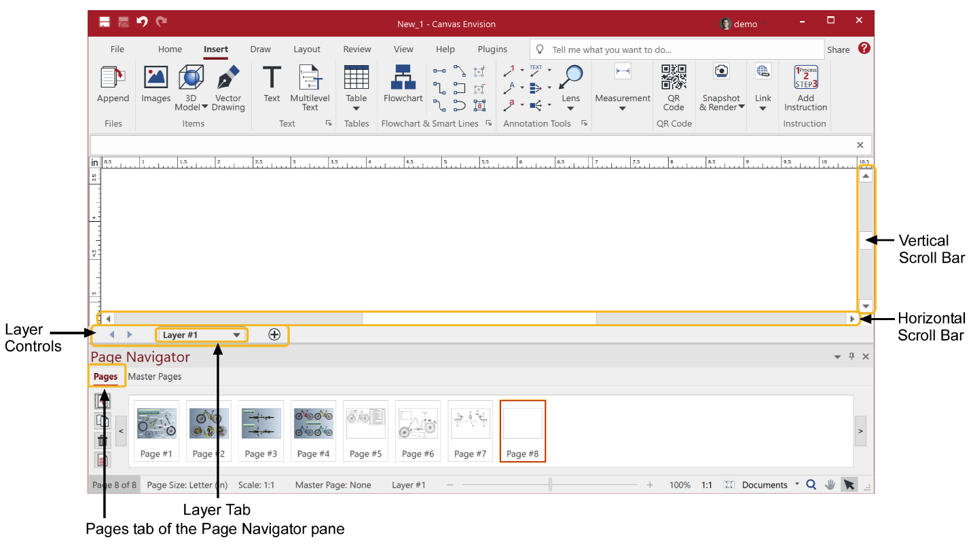Image resolution: width=971 pixels, height=548 pixels.
Task: Delete a page with the trash icon
Action: 103,441
